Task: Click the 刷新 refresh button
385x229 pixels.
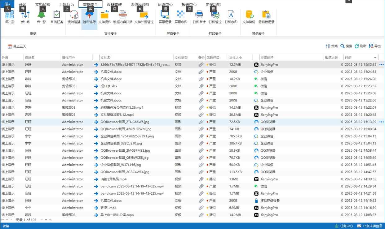Action: (361, 46)
